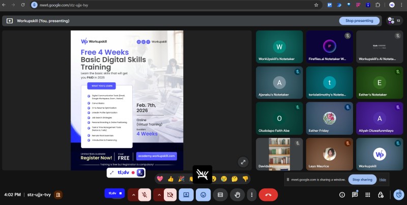Reload the browser page
Viewport: 407px width, 205px height.
(x=23, y=5)
